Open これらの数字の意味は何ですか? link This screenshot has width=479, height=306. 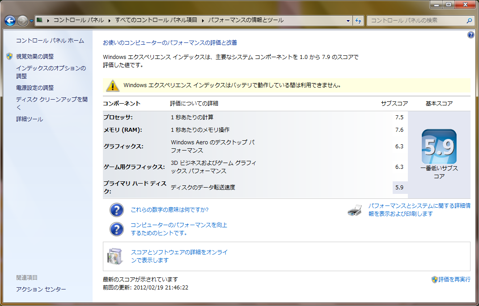[x=170, y=210]
